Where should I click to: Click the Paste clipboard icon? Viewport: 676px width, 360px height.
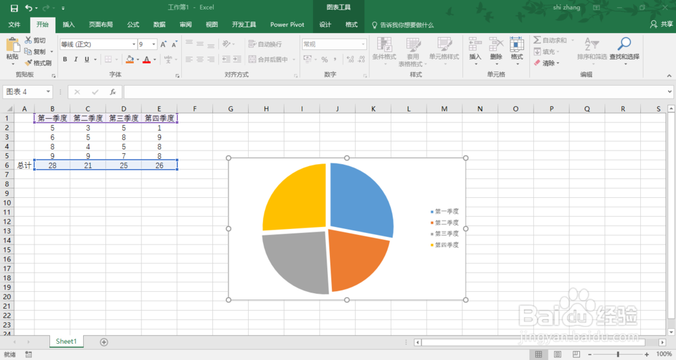[12, 45]
